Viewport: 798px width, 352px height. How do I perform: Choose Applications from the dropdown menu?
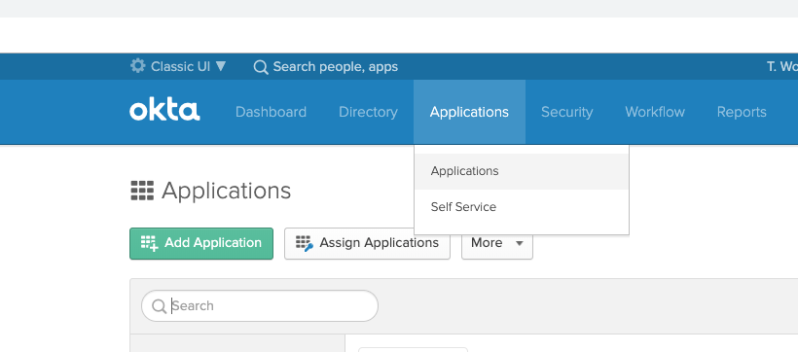point(522,171)
